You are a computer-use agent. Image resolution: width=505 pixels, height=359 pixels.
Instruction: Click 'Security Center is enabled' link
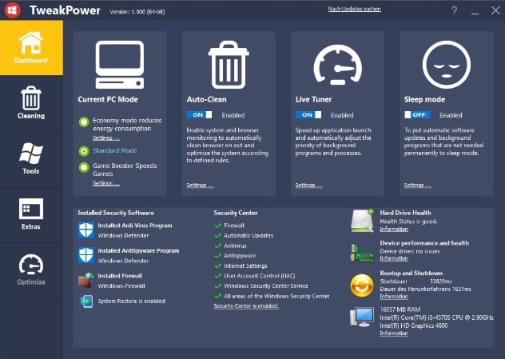pyautogui.click(x=246, y=305)
